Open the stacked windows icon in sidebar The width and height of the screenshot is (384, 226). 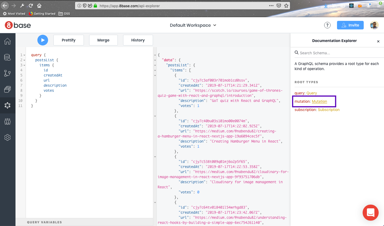pyautogui.click(x=7, y=89)
